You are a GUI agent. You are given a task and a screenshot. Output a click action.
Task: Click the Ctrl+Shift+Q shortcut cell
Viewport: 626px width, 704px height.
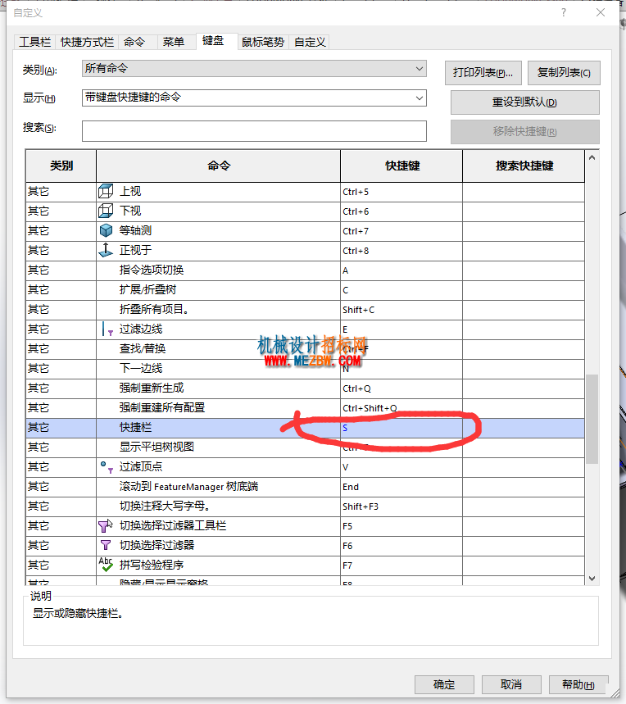(401, 408)
